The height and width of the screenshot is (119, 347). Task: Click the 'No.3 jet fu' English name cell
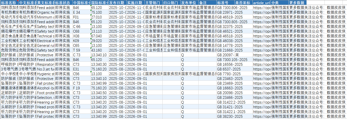coord(46,69)
